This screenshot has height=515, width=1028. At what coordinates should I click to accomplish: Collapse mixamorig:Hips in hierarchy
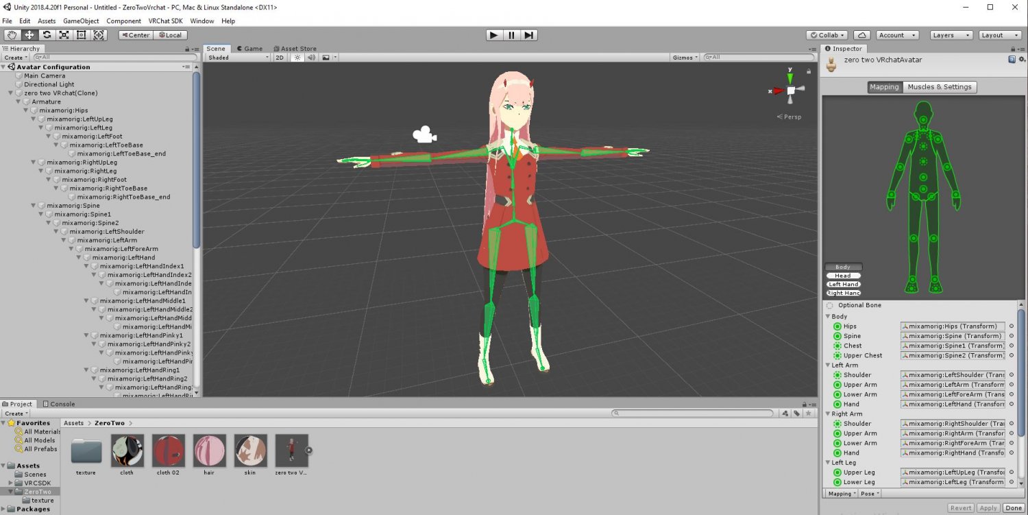click(27, 110)
